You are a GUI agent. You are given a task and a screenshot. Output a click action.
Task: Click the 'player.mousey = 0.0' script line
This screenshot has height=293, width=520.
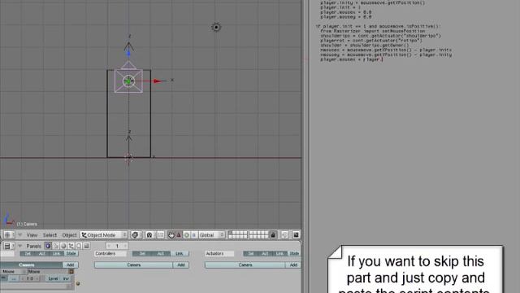(x=346, y=16)
